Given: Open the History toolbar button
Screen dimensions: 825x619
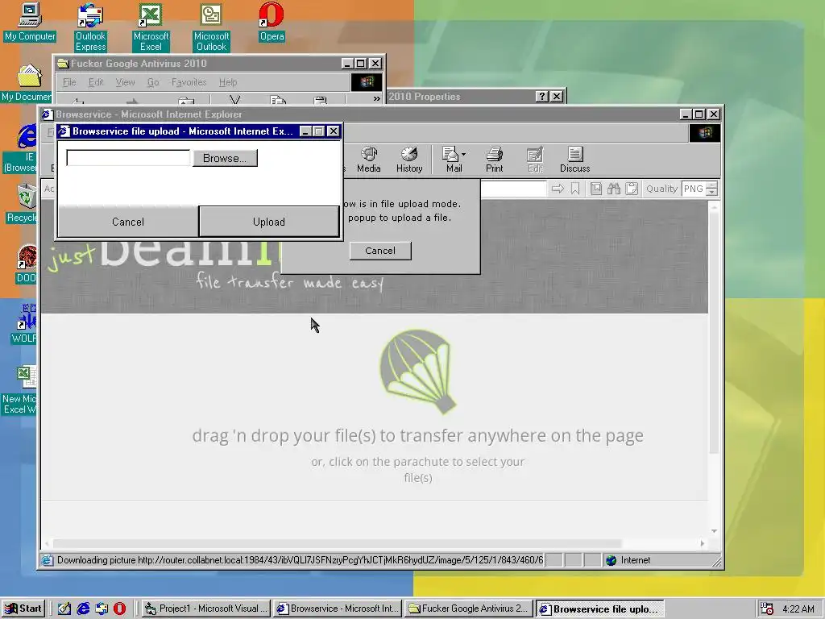Looking at the screenshot, I should (x=408, y=160).
